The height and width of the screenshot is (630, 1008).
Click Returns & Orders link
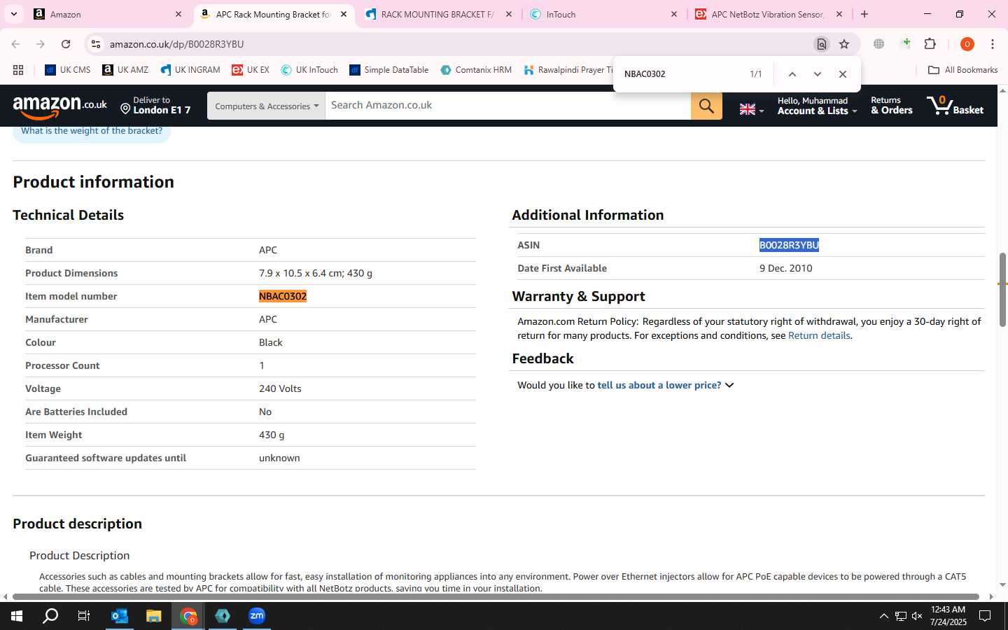pyautogui.click(x=891, y=106)
